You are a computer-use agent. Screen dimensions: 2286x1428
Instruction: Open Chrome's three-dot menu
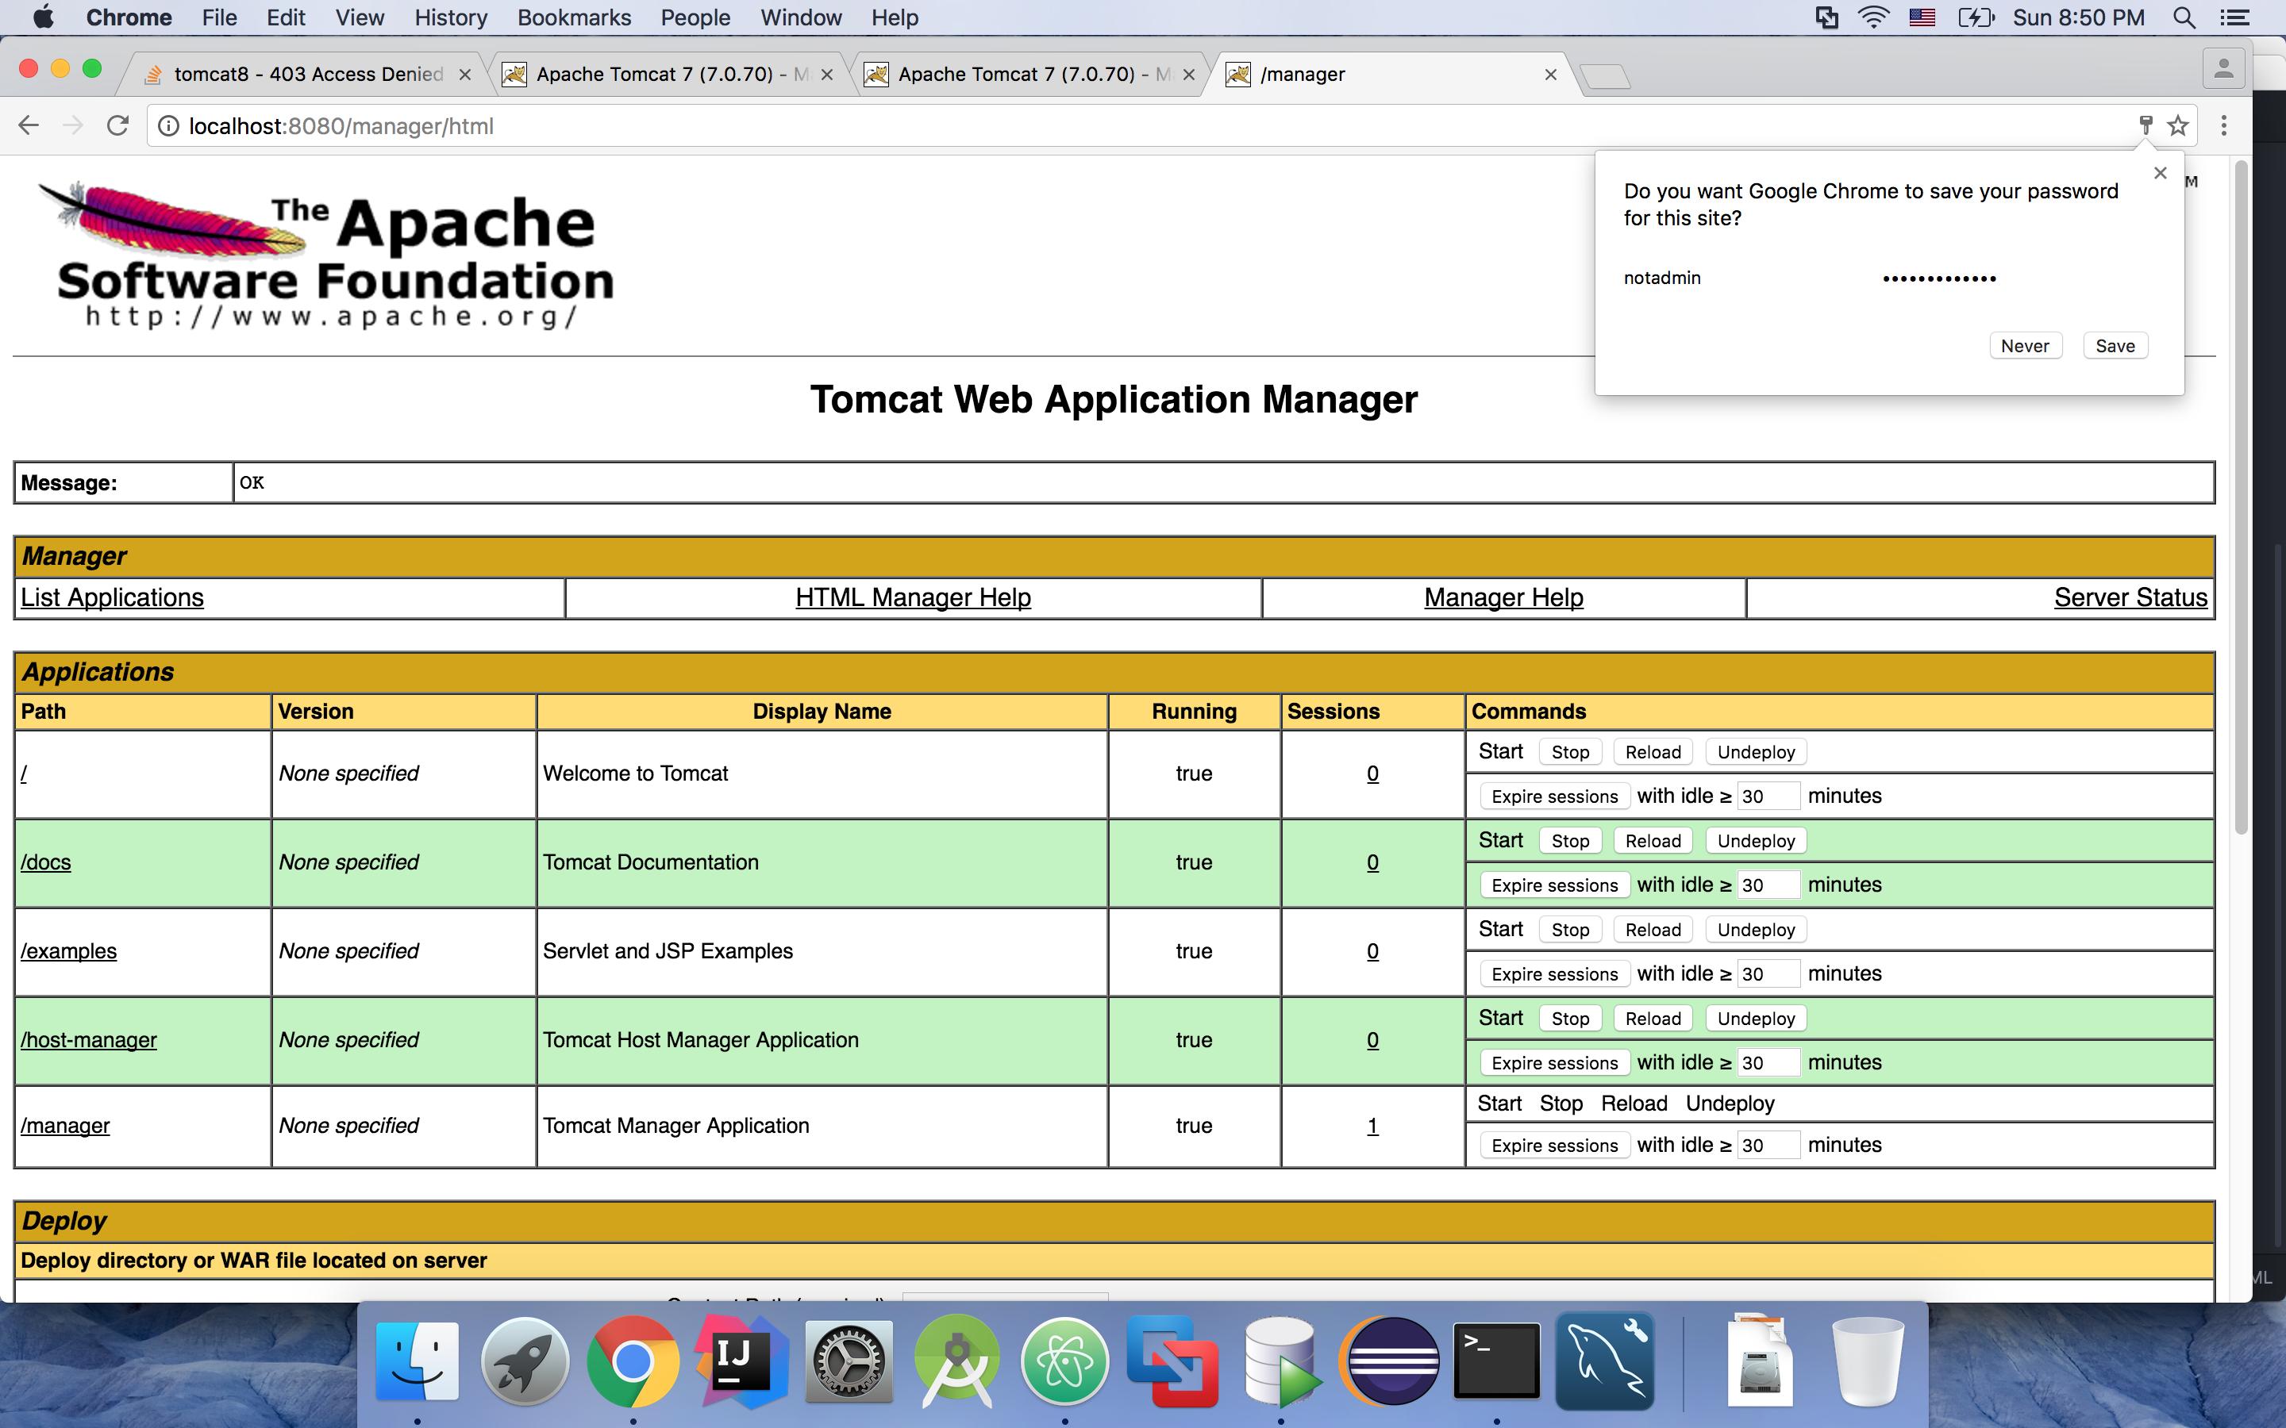coord(2223,125)
